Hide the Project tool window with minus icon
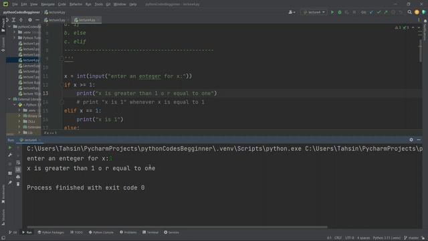Viewport: 428px width, 241px height. [x=37, y=20]
